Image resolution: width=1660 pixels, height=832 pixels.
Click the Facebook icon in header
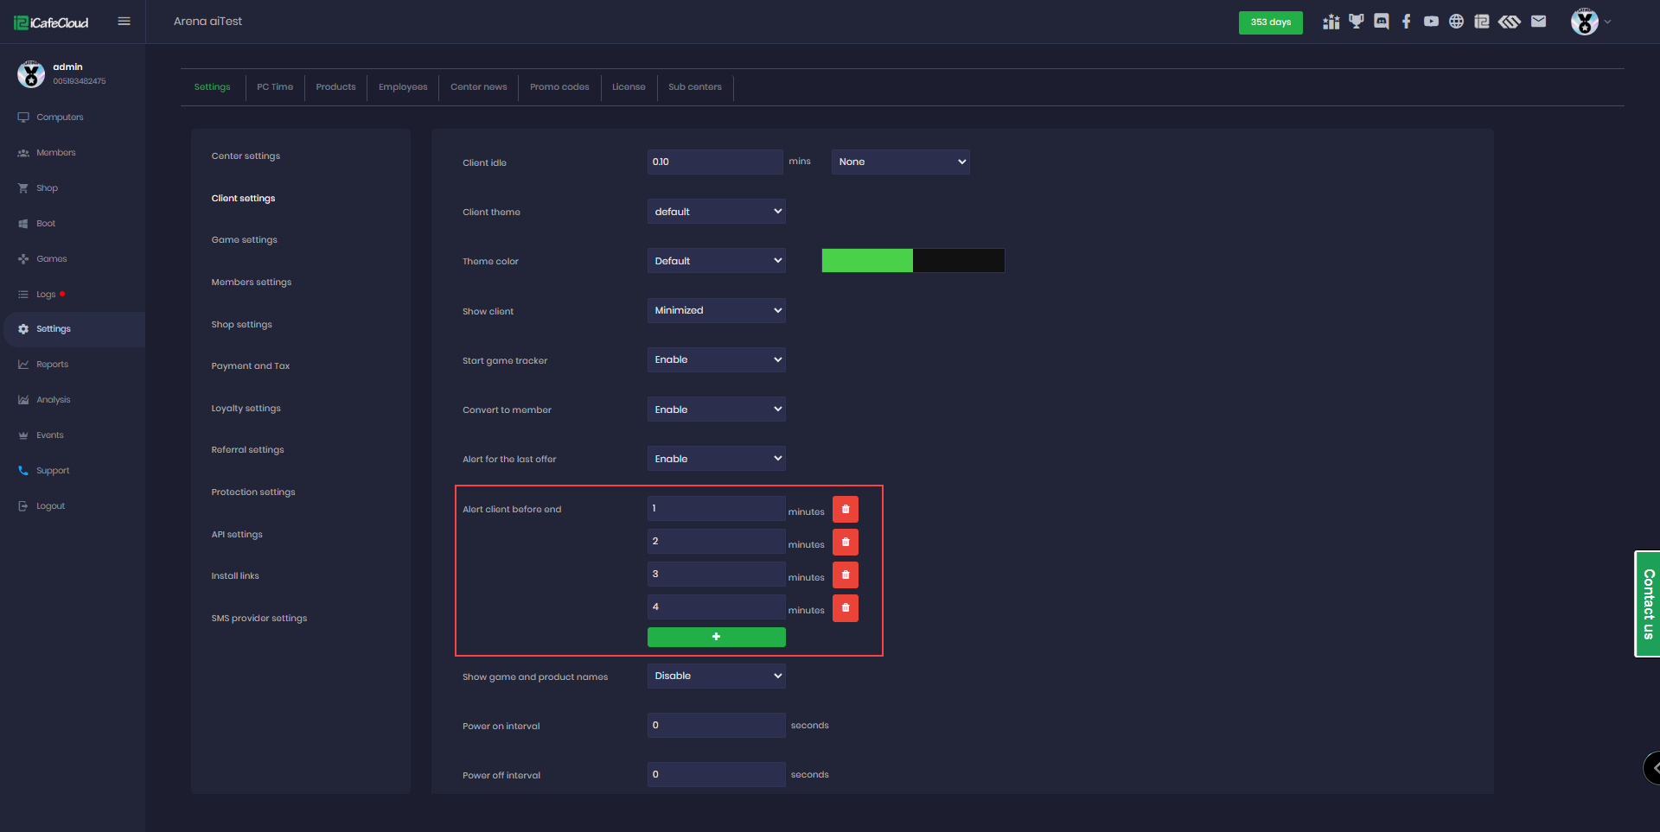1407,22
